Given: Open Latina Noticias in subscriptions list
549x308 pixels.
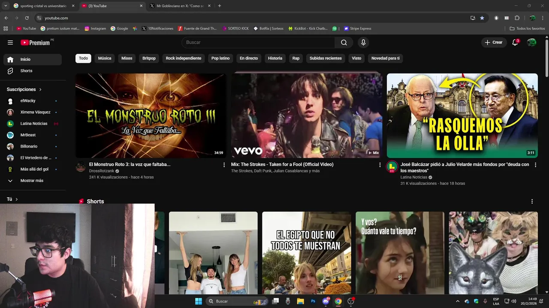Looking at the screenshot, I should tap(33, 124).
